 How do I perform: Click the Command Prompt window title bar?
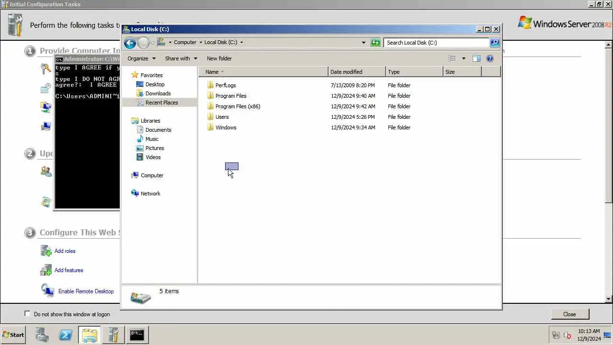click(87, 59)
